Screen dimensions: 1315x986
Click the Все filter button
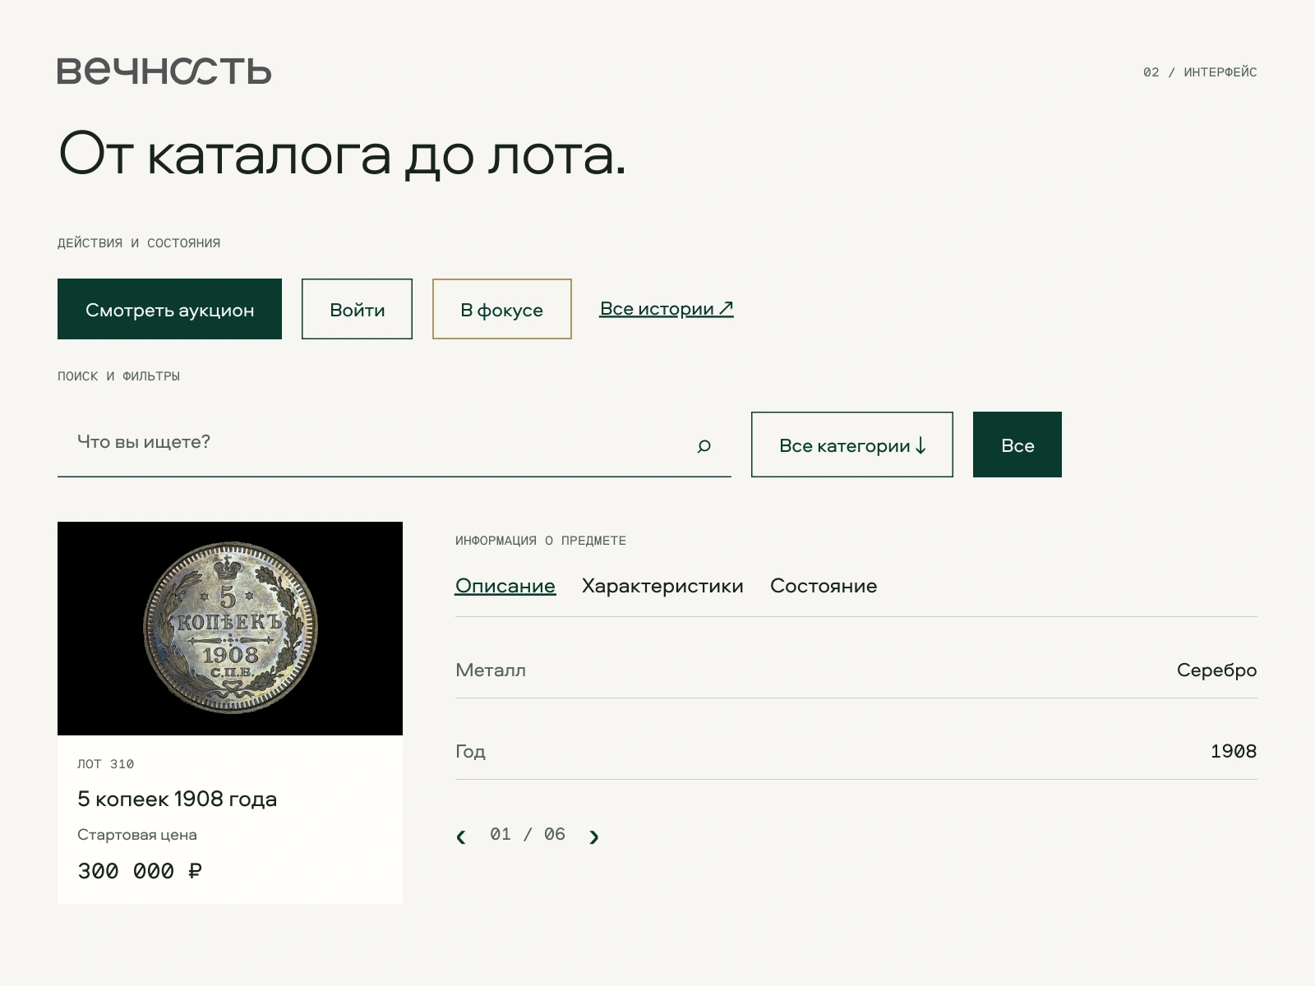tap(1017, 445)
